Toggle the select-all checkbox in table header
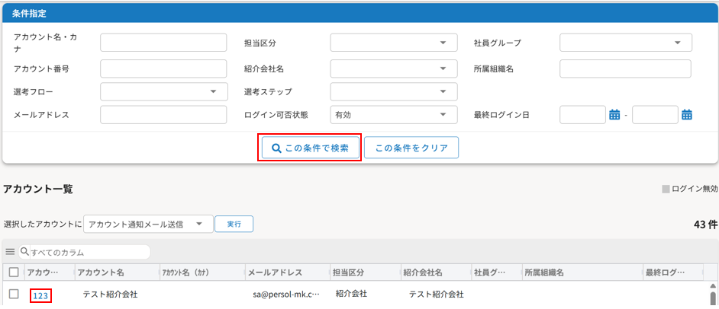 14,272
